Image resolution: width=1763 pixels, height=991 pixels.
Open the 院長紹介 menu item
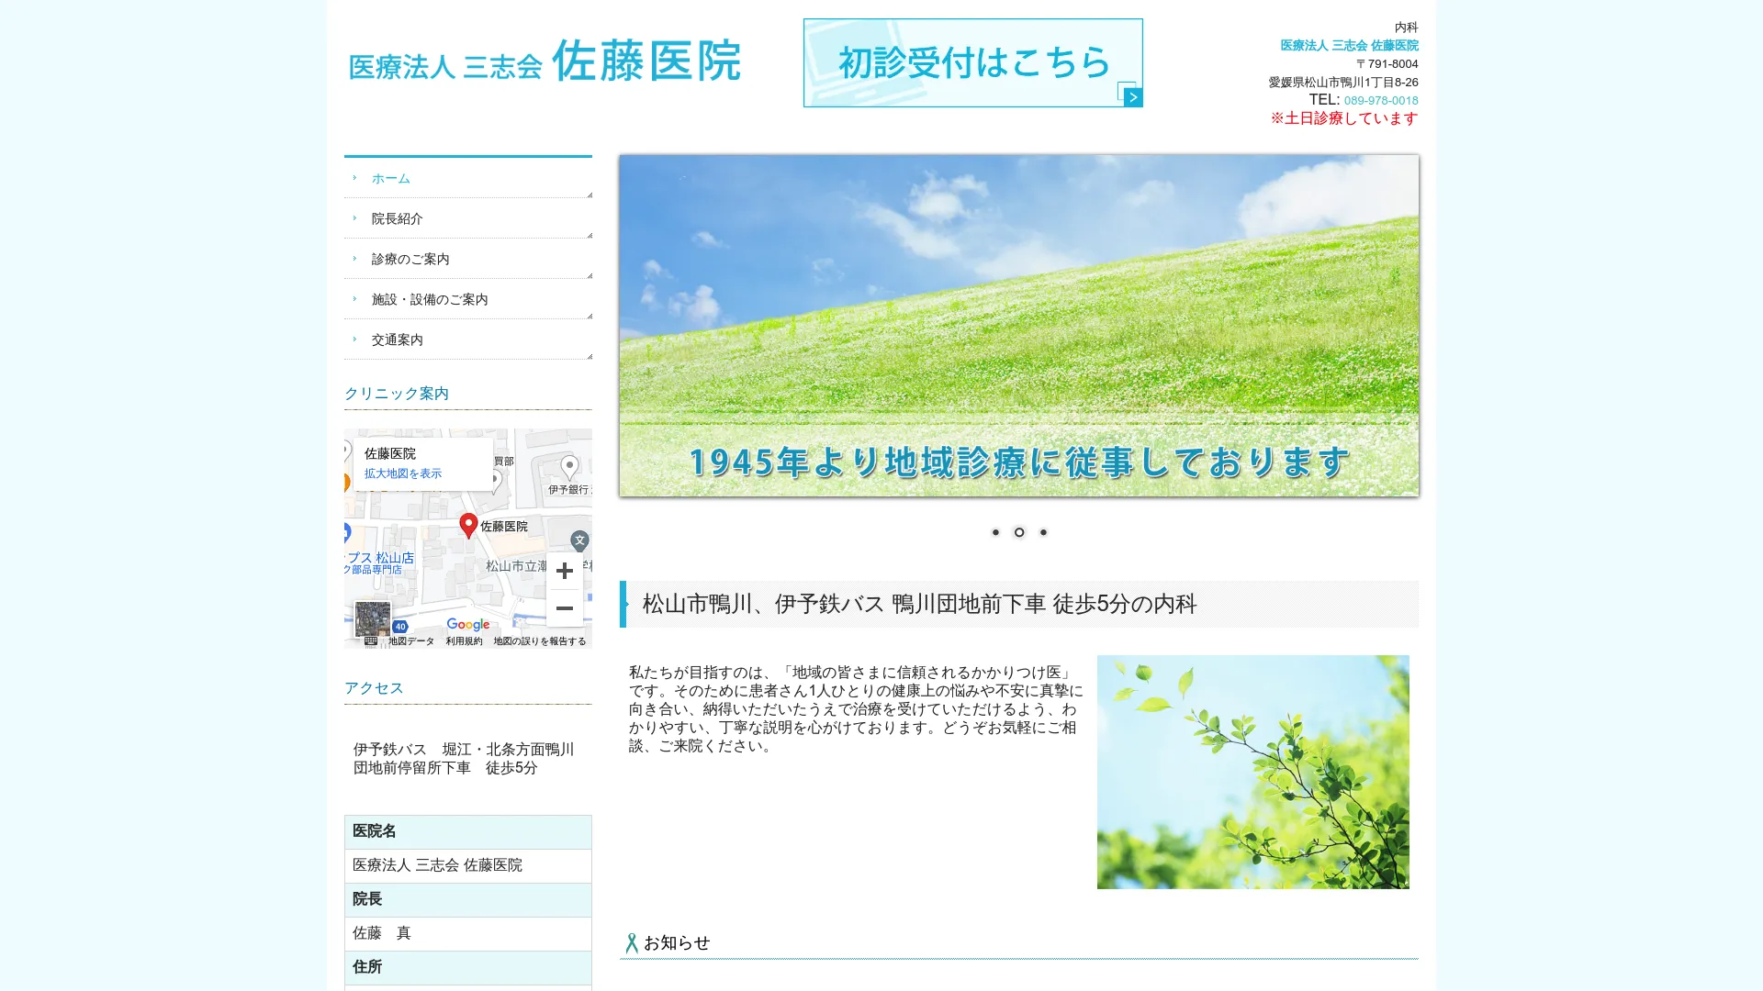(x=467, y=218)
